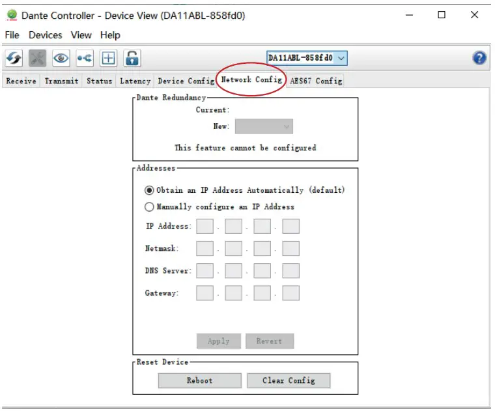Click 'This feature cannot be configured' text
This screenshot has height=411, width=495.
(x=246, y=148)
